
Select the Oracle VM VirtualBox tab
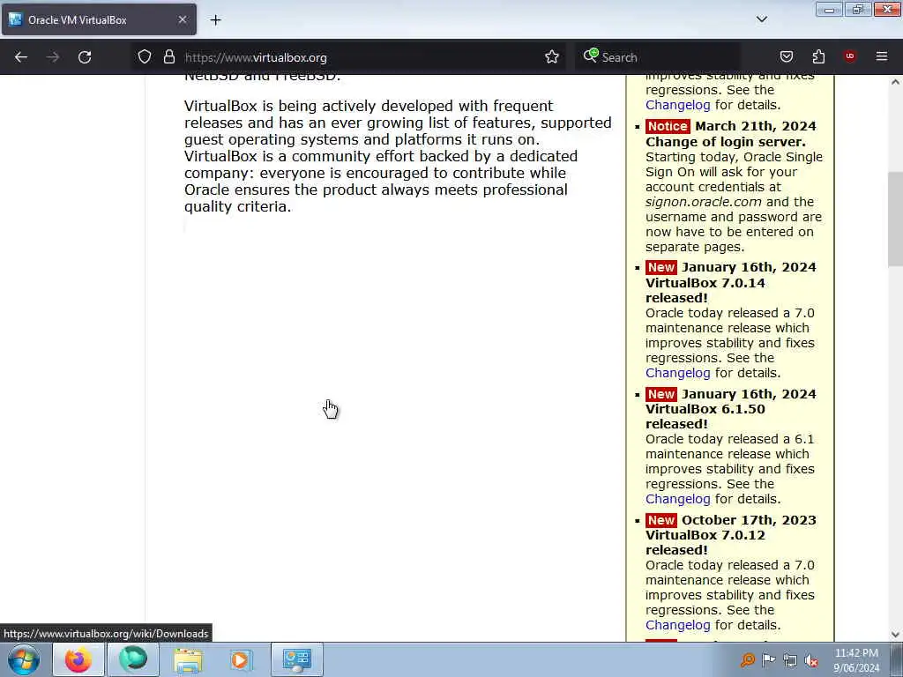(99, 19)
